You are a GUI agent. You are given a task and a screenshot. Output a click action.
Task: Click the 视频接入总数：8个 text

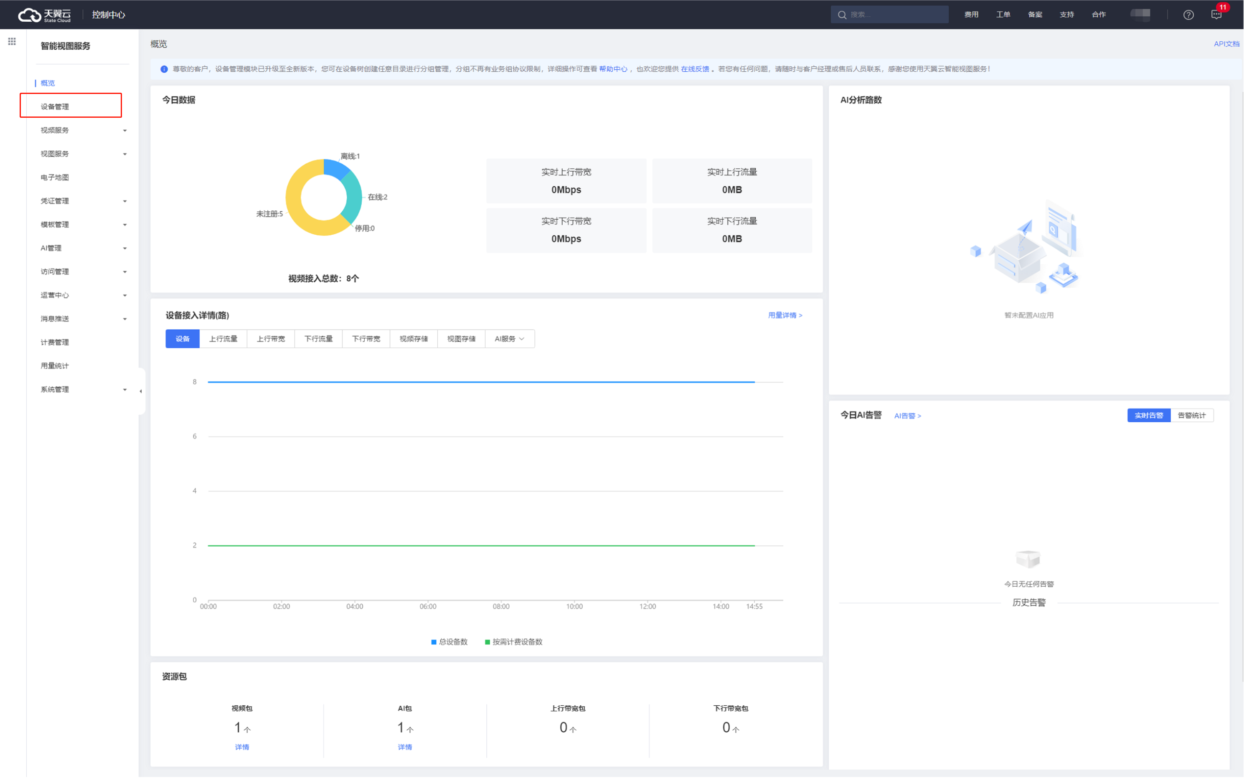324,279
